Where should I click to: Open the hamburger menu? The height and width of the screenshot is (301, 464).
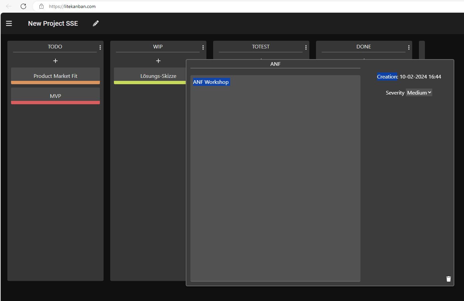tap(9, 23)
